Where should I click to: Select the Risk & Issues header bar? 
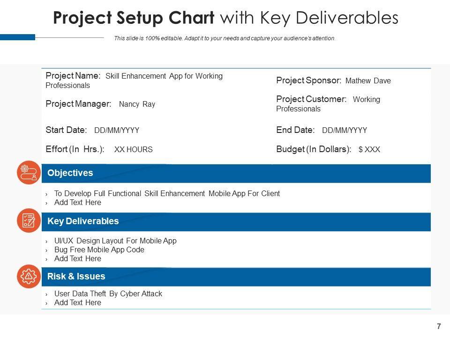click(x=236, y=277)
